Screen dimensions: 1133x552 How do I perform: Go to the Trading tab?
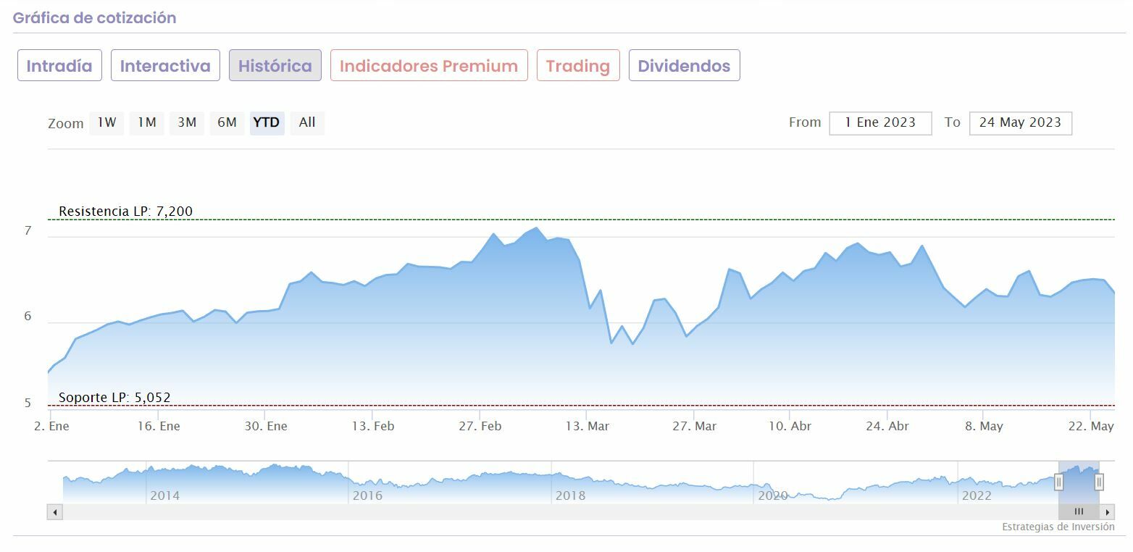point(578,66)
